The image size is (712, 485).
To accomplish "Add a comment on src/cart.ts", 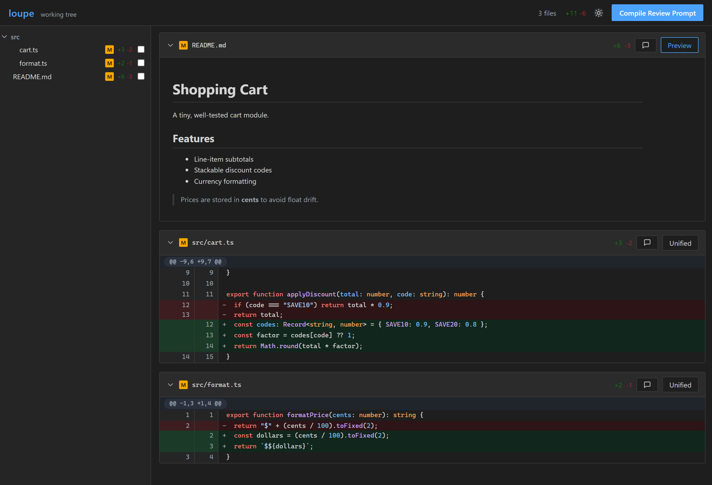I will pyautogui.click(x=647, y=243).
